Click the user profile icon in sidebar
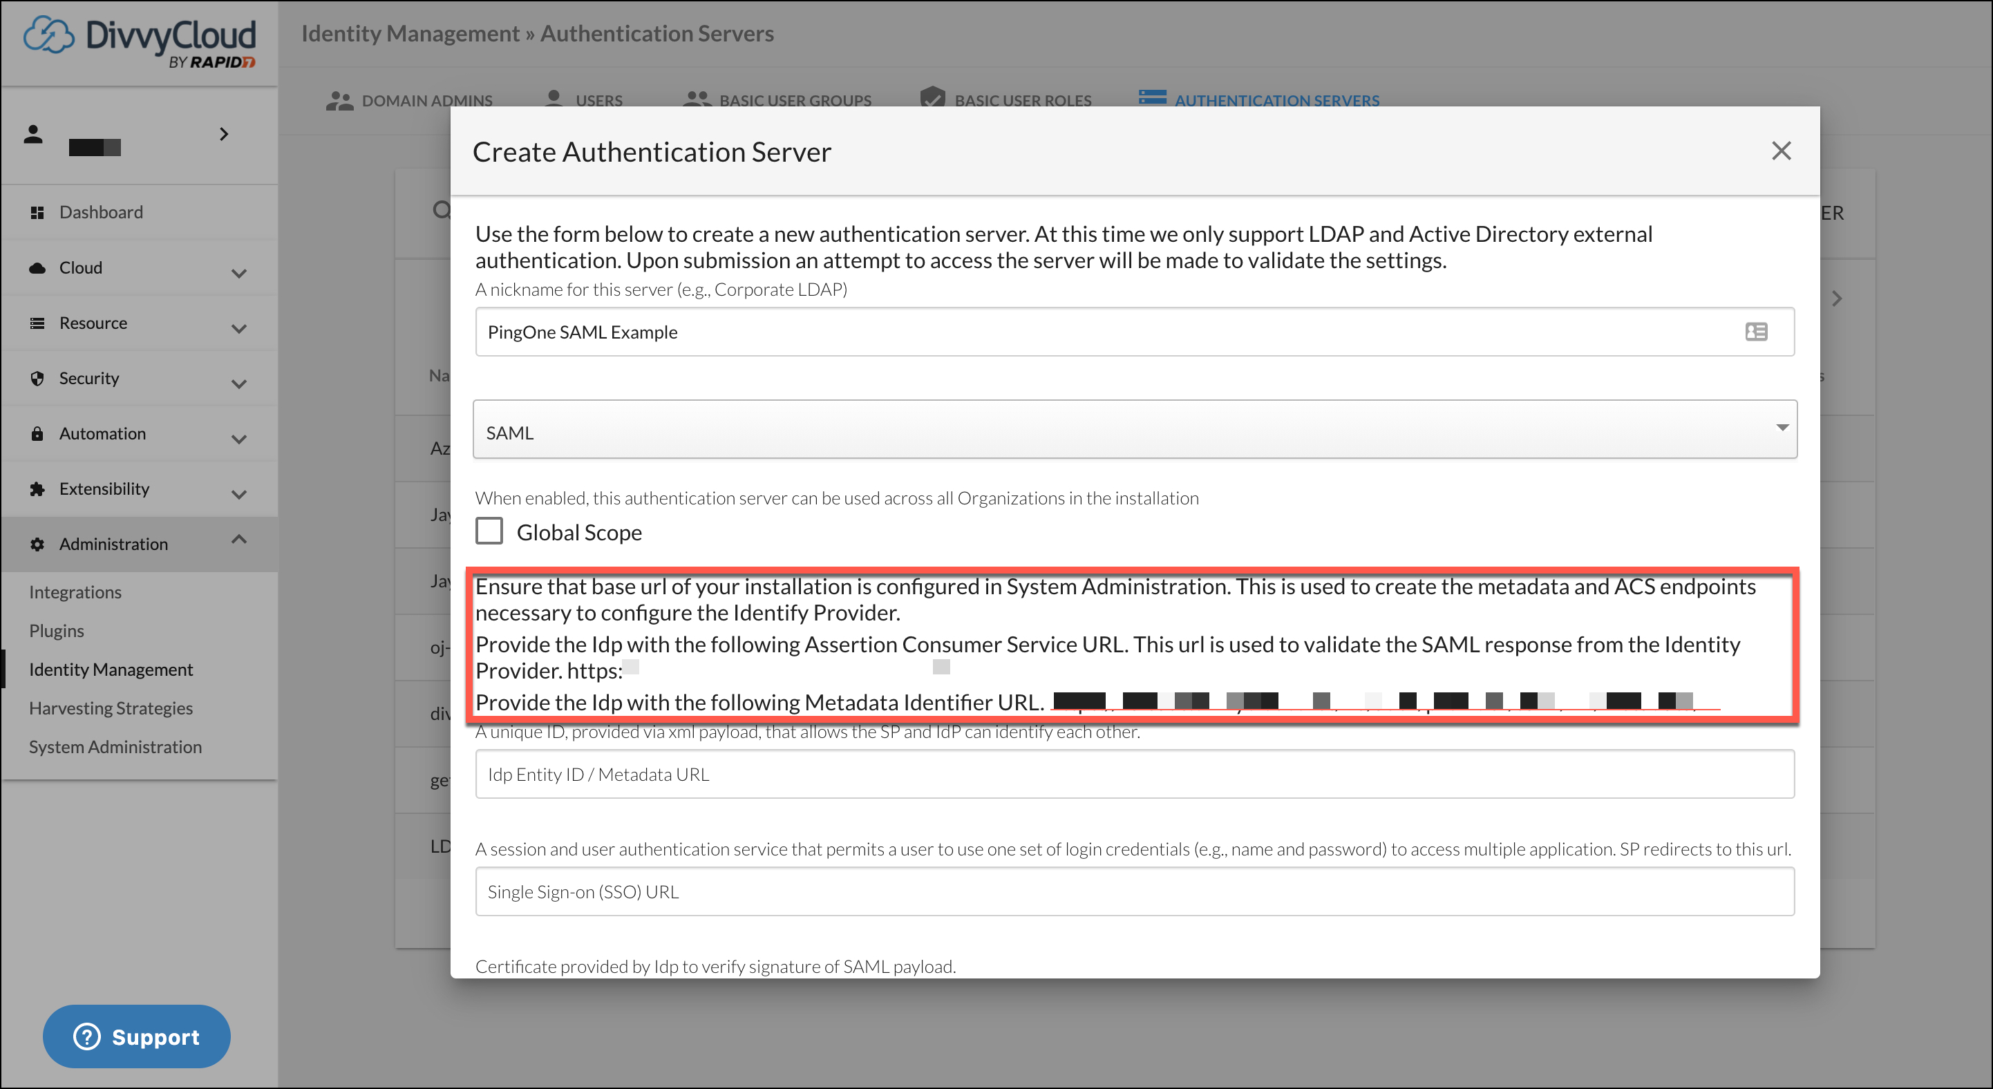This screenshot has height=1089, width=1993. coord(33,134)
